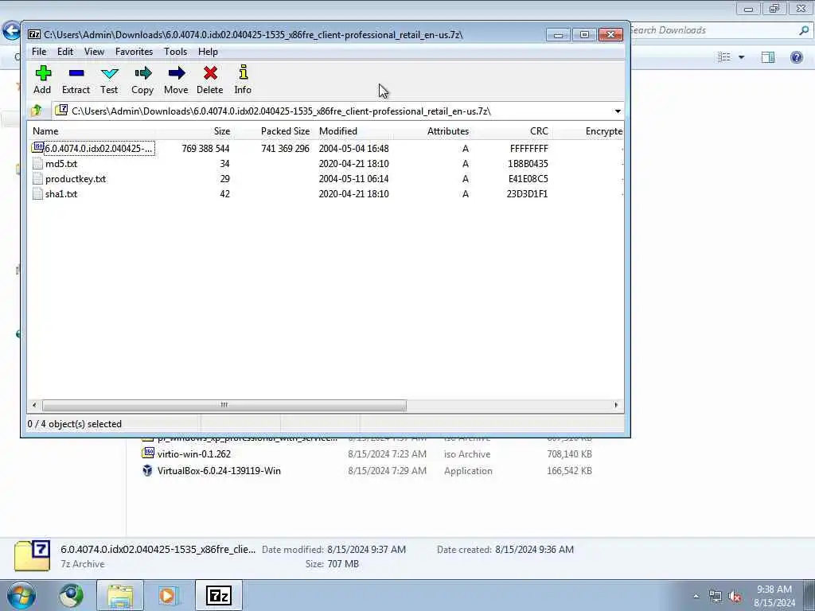
Task: Sort by the CRC column header
Action: coord(513,131)
